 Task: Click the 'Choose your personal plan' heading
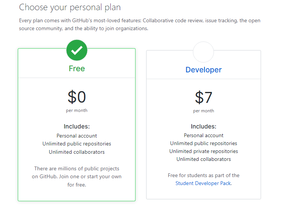click(x=70, y=8)
